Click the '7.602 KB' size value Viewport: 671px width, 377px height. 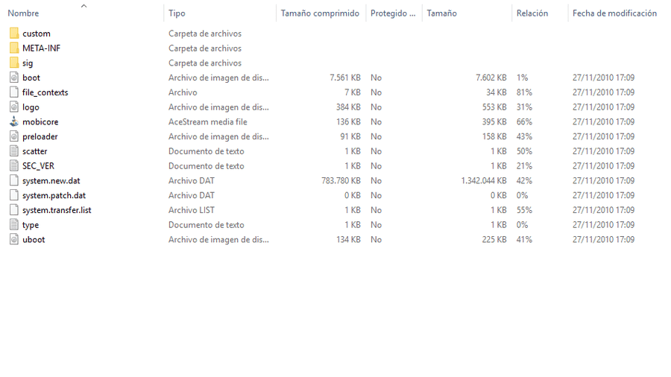click(491, 77)
